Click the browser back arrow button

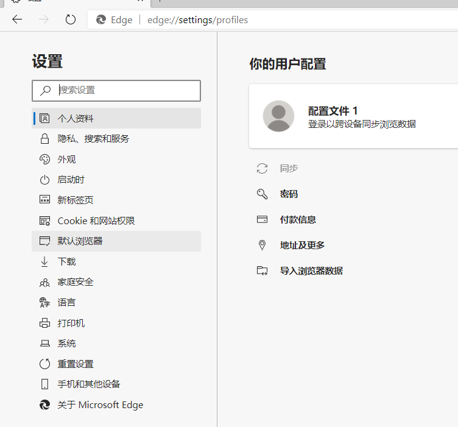click(x=17, y=19)
